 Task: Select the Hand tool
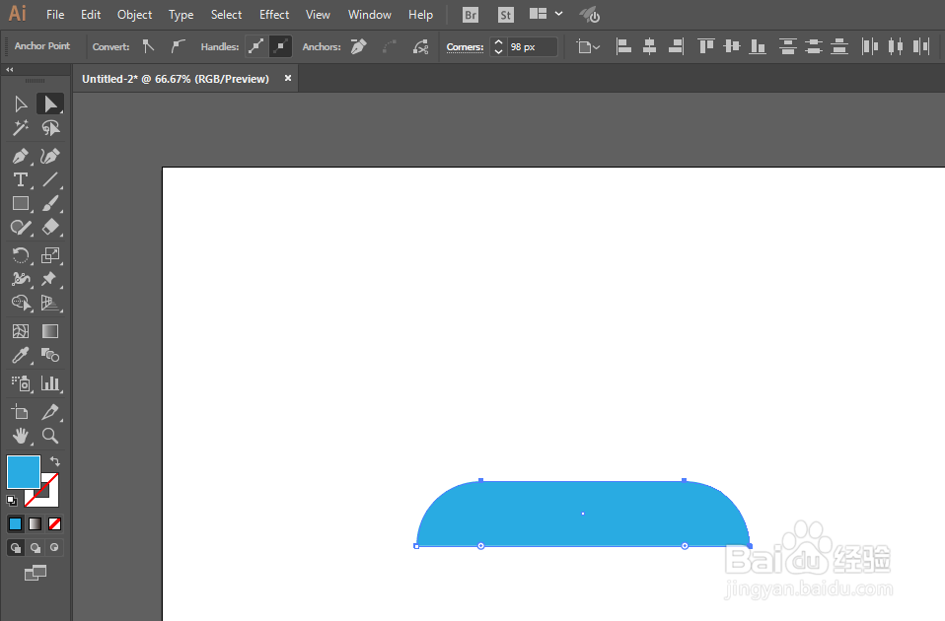click(x=21, y=436)
